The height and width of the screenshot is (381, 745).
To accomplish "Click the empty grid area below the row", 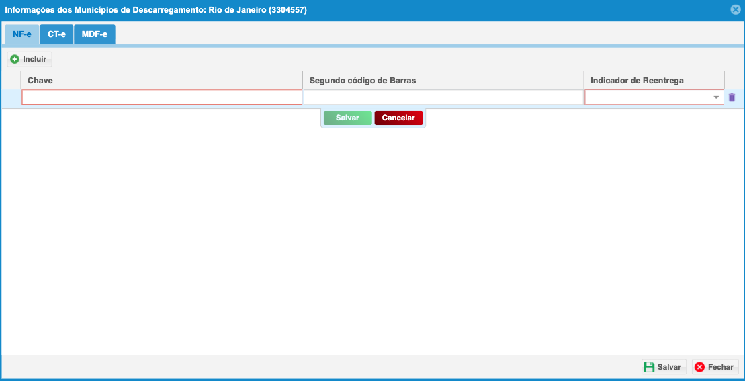I will [x=372, y=235].
